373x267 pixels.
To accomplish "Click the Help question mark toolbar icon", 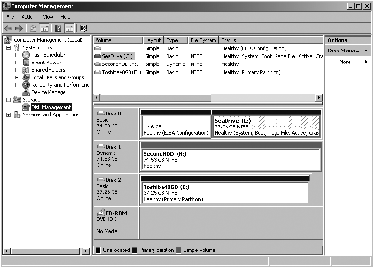I will [x=58, y=29].
